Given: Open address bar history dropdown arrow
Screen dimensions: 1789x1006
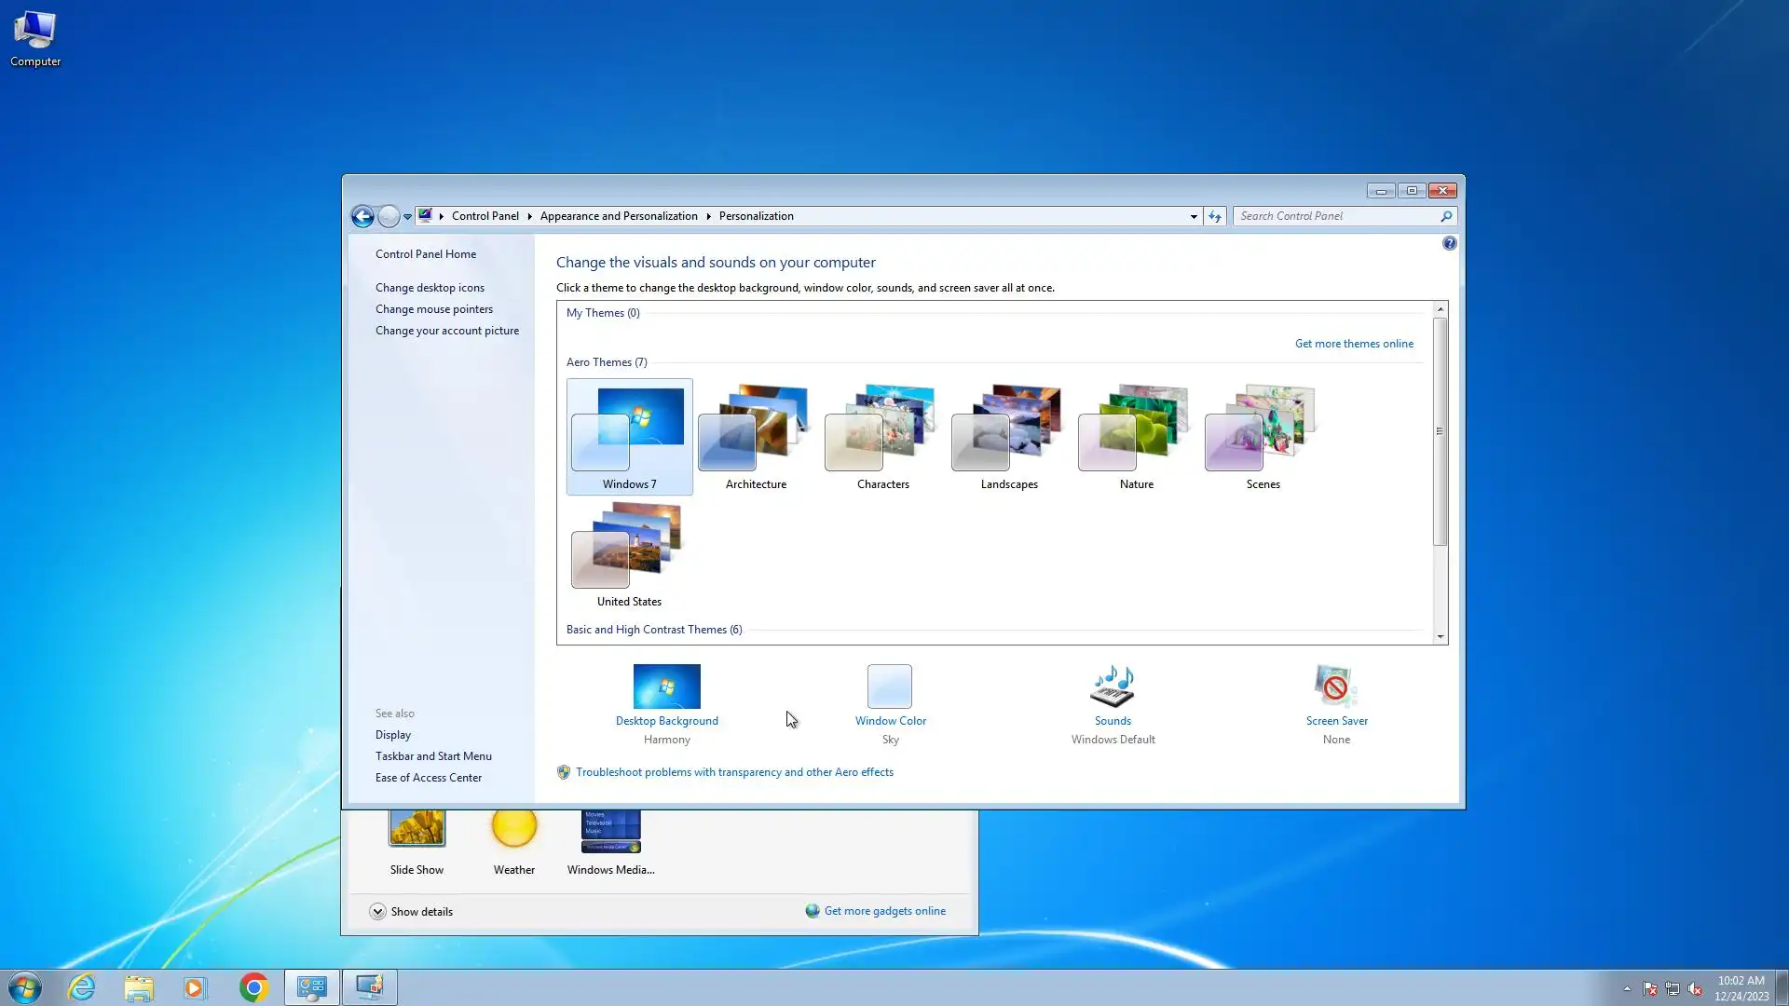Looking at the screenshot, I should point(1194,216).
